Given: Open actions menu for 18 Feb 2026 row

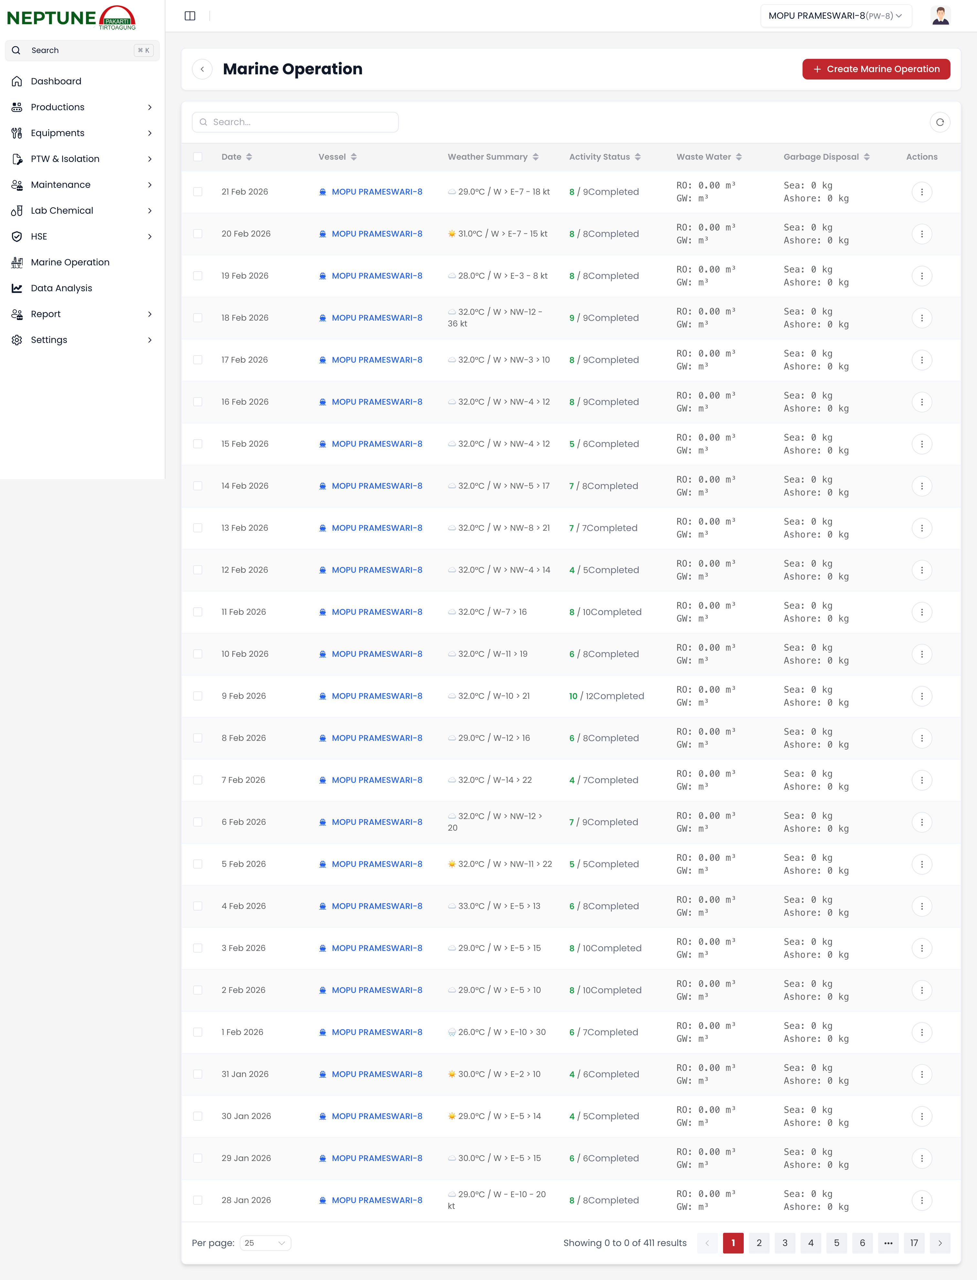Looking at the screenshot, I should (921, 318).
